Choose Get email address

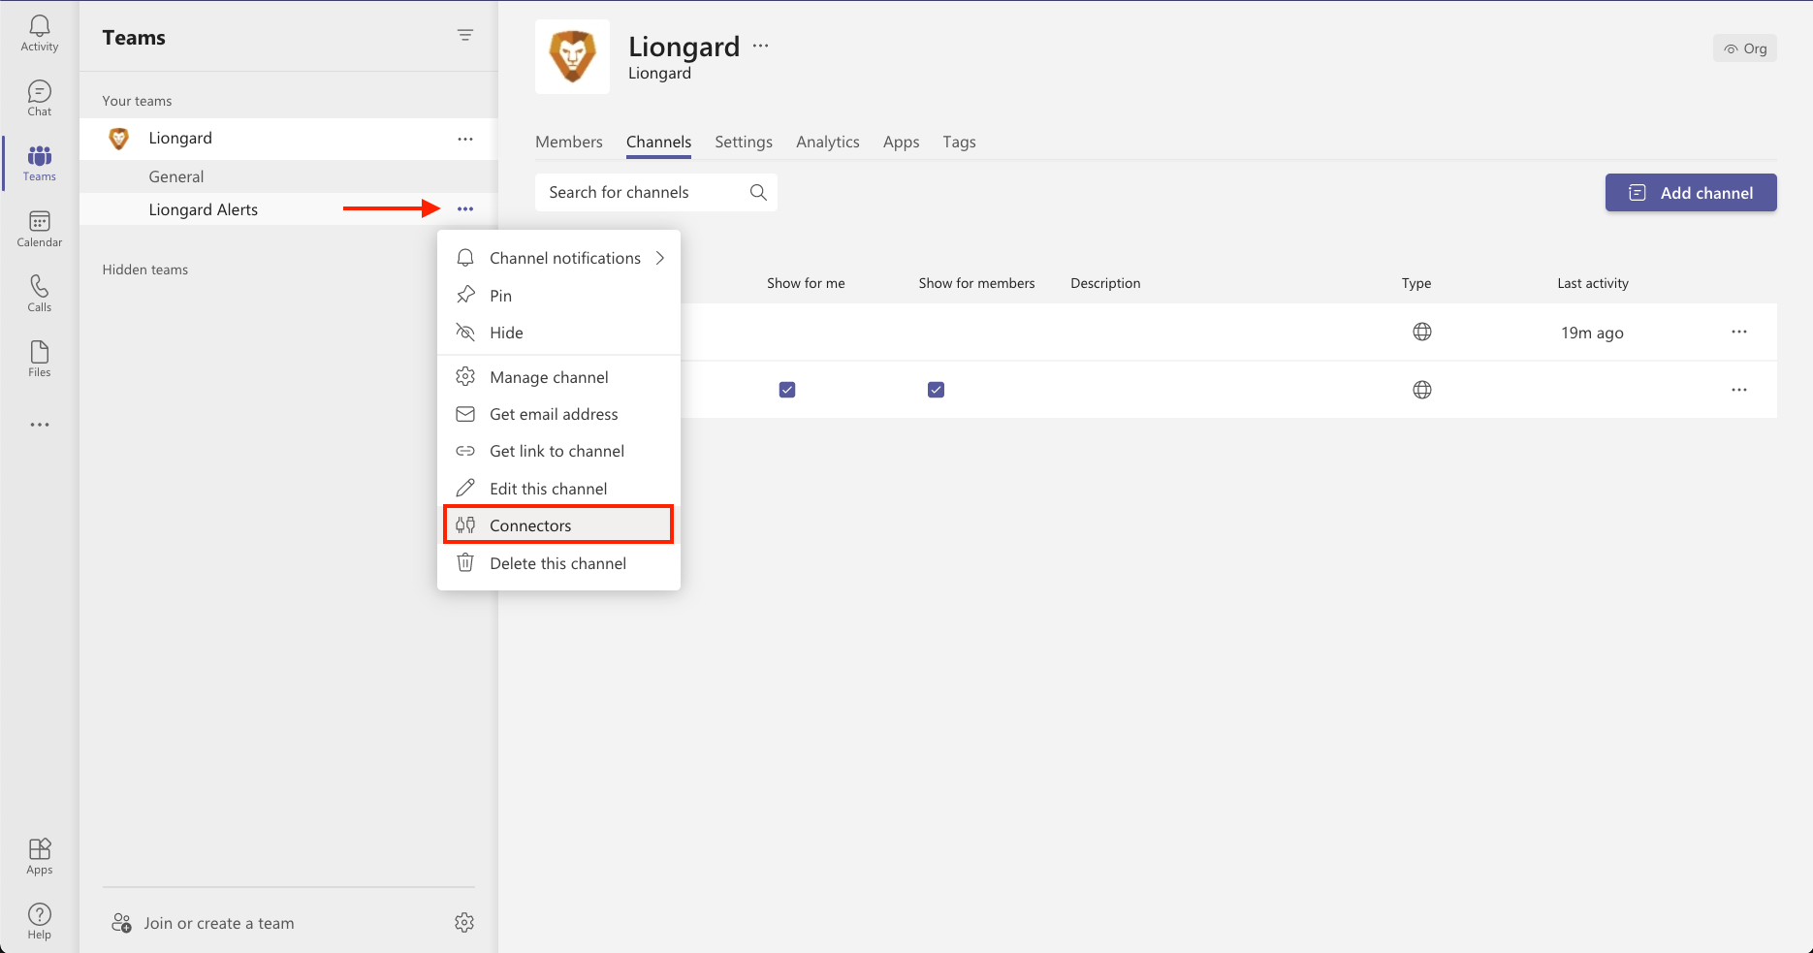(x=558, y=414)
